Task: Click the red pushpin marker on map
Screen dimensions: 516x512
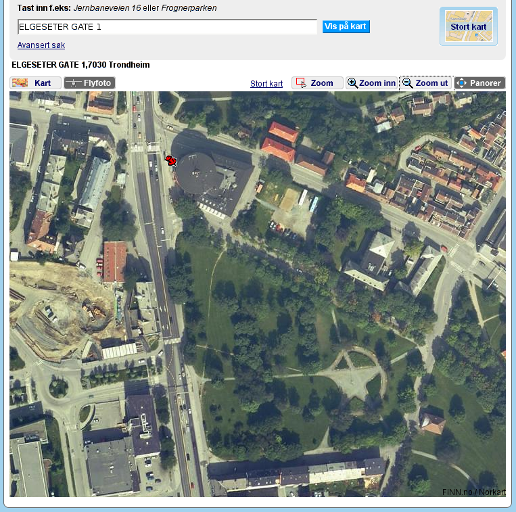Action: [171, 160]
